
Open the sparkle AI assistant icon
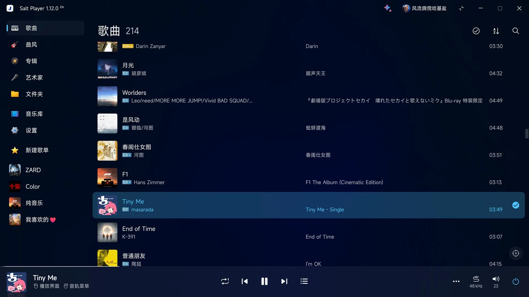[x=388, y=8]
